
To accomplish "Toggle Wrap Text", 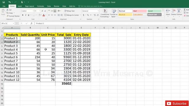I will (x=70, y=11).
